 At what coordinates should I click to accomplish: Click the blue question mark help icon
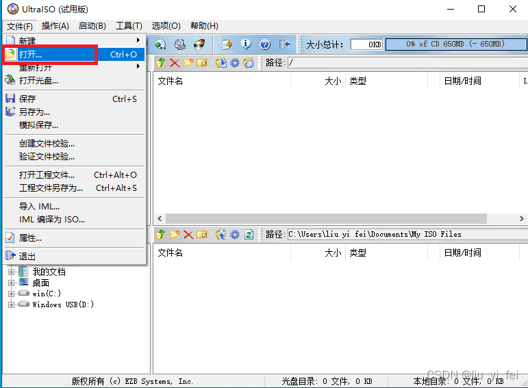tap(265, 44)
